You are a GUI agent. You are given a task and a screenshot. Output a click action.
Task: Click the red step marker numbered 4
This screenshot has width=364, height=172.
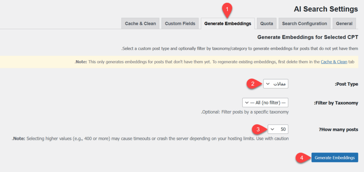pyautogui.click(x=301, y=158)
